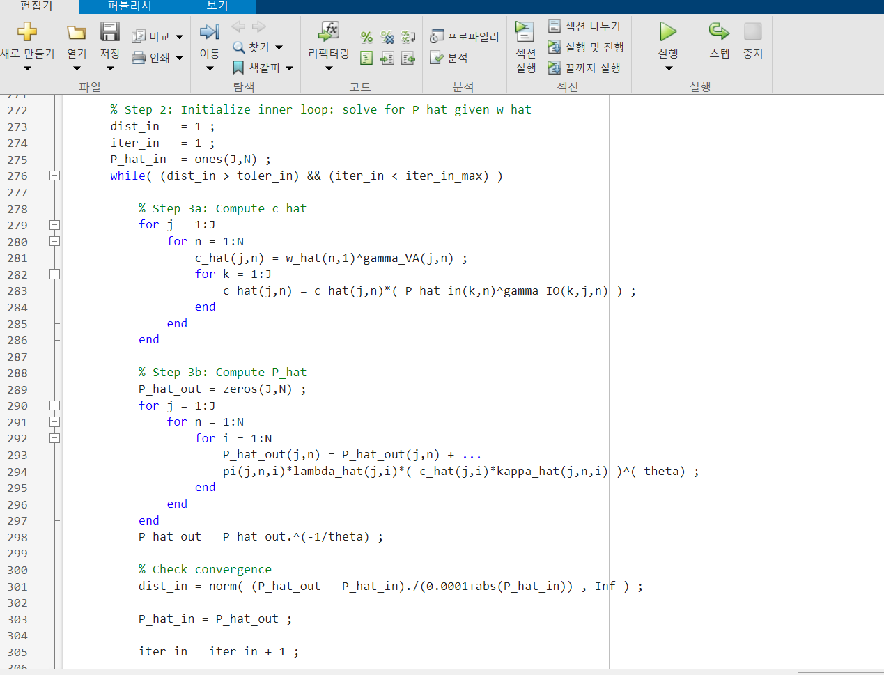Click the 섹션 나누기 section break button

tap(584, 26)
